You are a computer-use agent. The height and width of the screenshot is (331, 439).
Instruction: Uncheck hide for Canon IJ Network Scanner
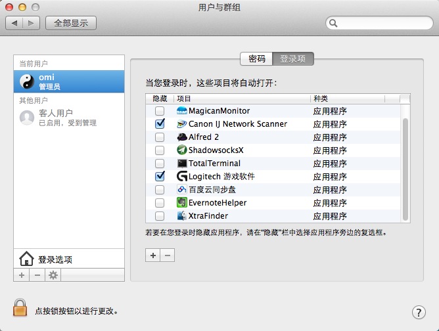pyautogui.click(x=159, y=124)
